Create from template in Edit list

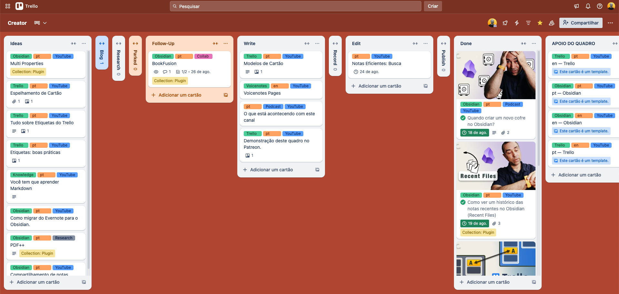pyautogui.click(x=426, y=86)
